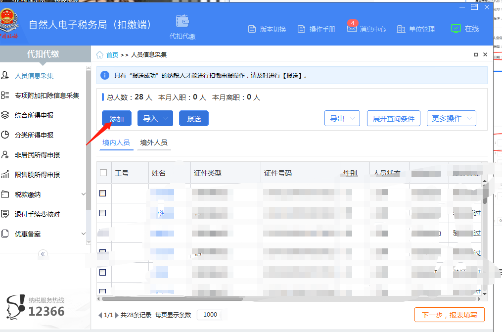Click the 每页显示条数 input field
This screenshot has width=502, height=332.
[x=210, y=315]
